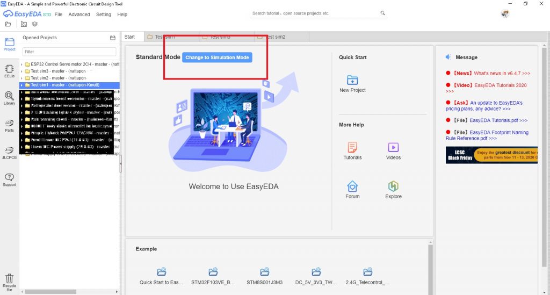The height and width of the screenshot is (295, 550).
Task: Click the open folder toolbar icon
Action: (8, 24)
